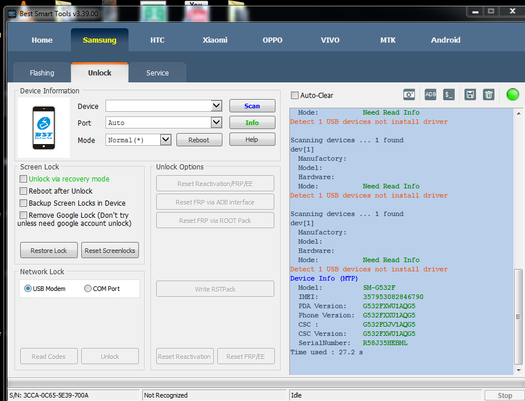Go to the HTC tab
This screenshot has height=401, width=525.
click(x=157, y=40)
